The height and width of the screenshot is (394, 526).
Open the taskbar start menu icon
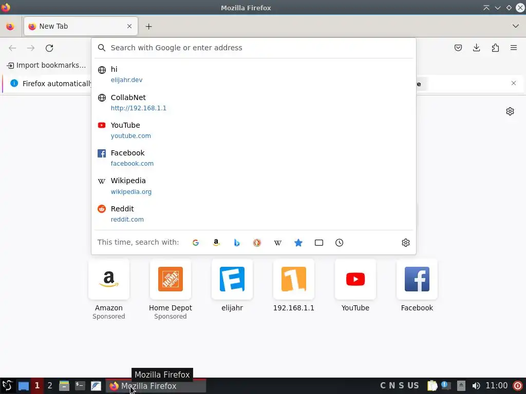point(7,386)
